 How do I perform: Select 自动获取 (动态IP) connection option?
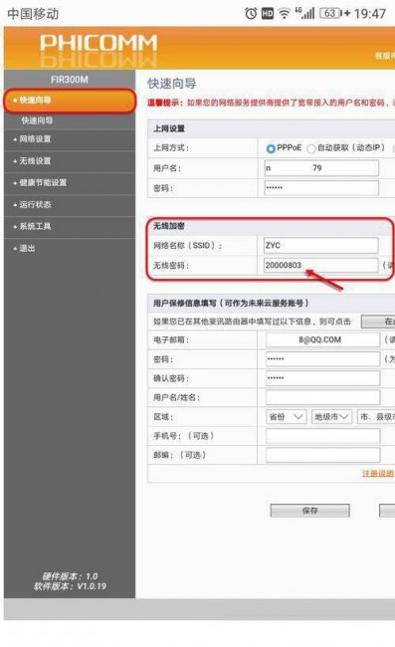pyautogui.click(x=310, y=148)
